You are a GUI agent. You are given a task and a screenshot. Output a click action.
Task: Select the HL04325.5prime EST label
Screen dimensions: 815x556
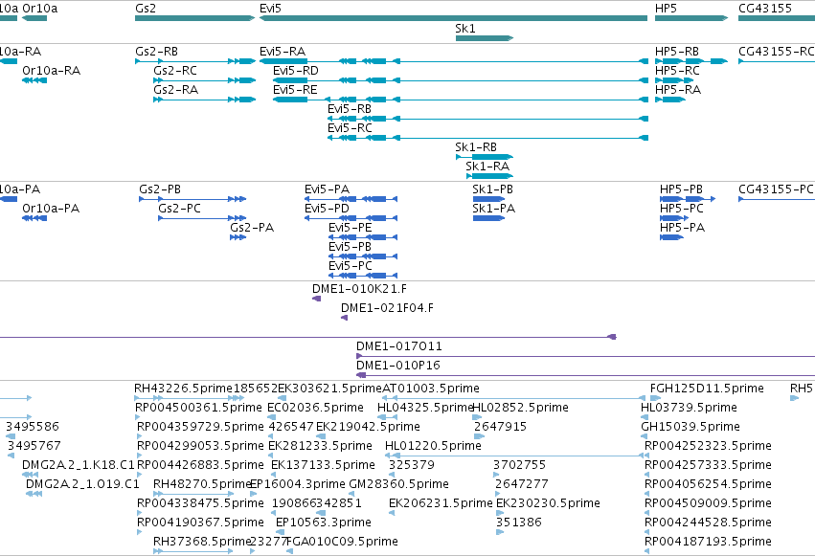[425, 408]
